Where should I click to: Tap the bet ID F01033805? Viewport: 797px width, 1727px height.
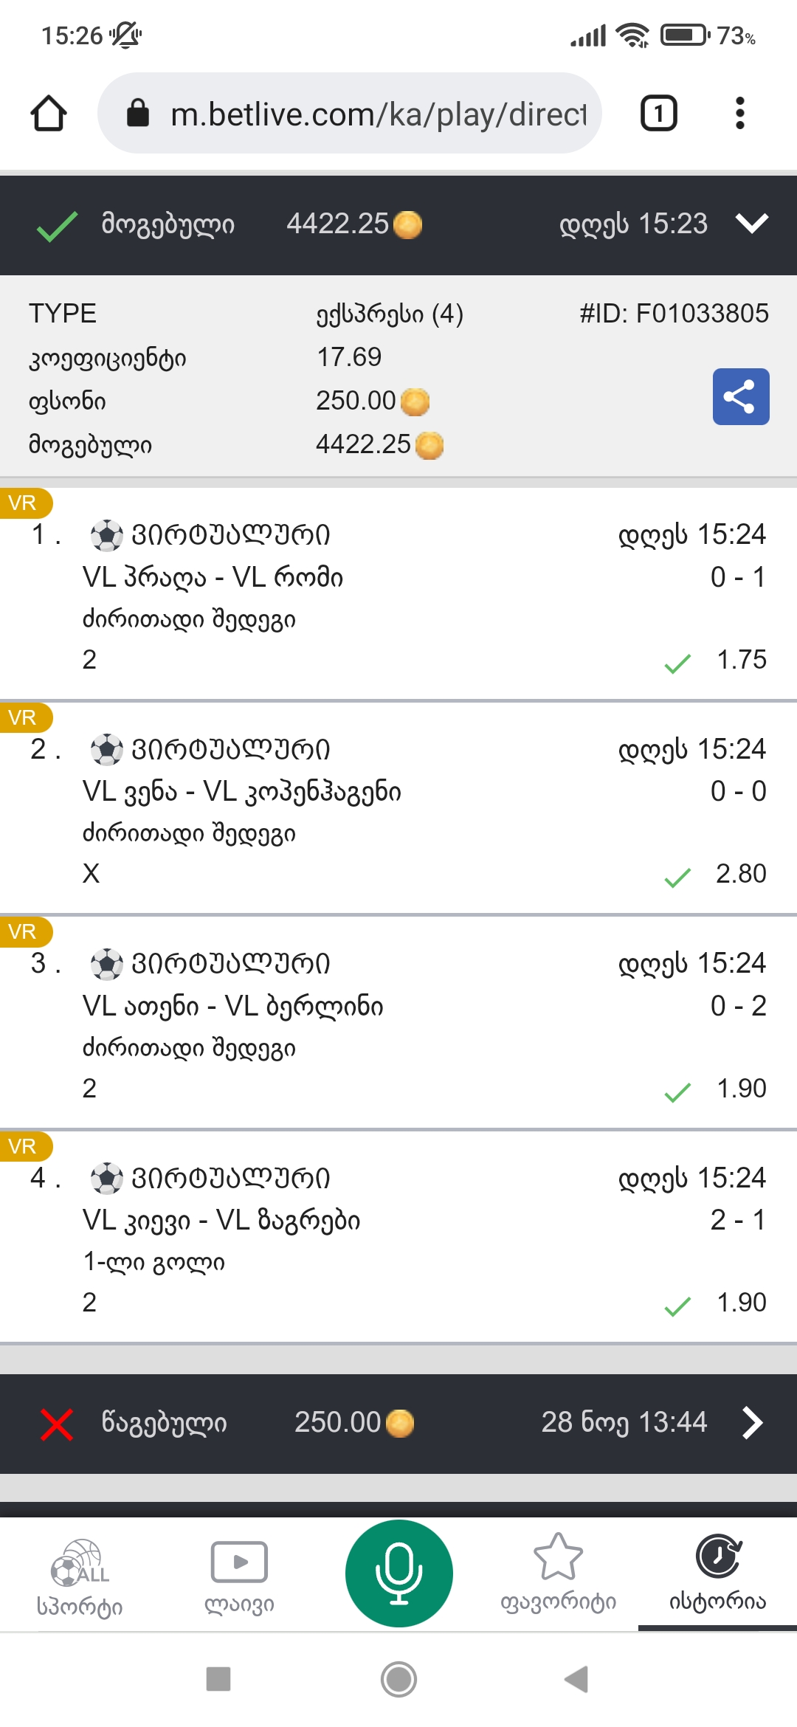[674, 314]
